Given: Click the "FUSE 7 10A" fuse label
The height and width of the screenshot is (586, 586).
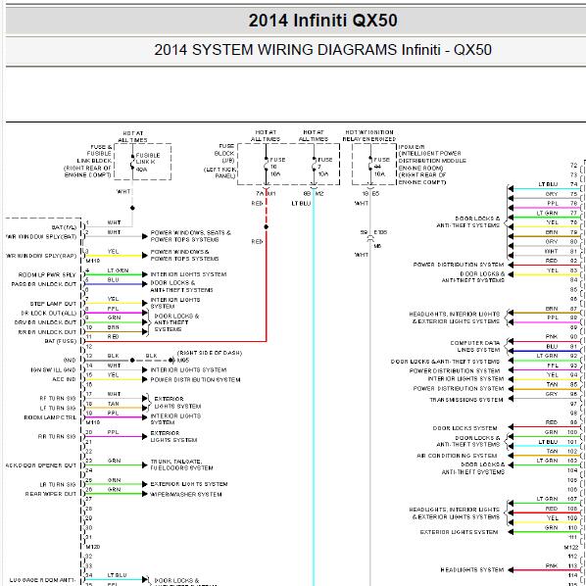Looking at the screenshot, I should point(324,167).
